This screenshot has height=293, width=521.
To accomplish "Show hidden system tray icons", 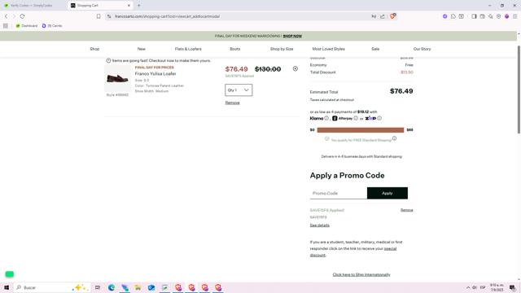I will tap(468, 287).
